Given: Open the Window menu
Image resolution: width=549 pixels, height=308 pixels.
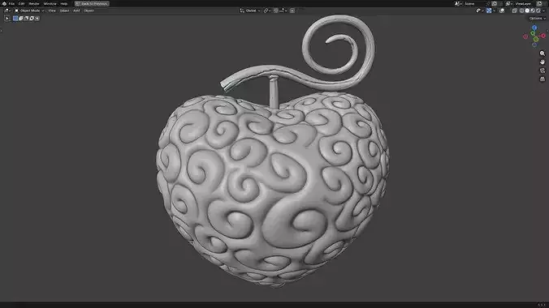Looking at the screenshot, I should point(50,3).
